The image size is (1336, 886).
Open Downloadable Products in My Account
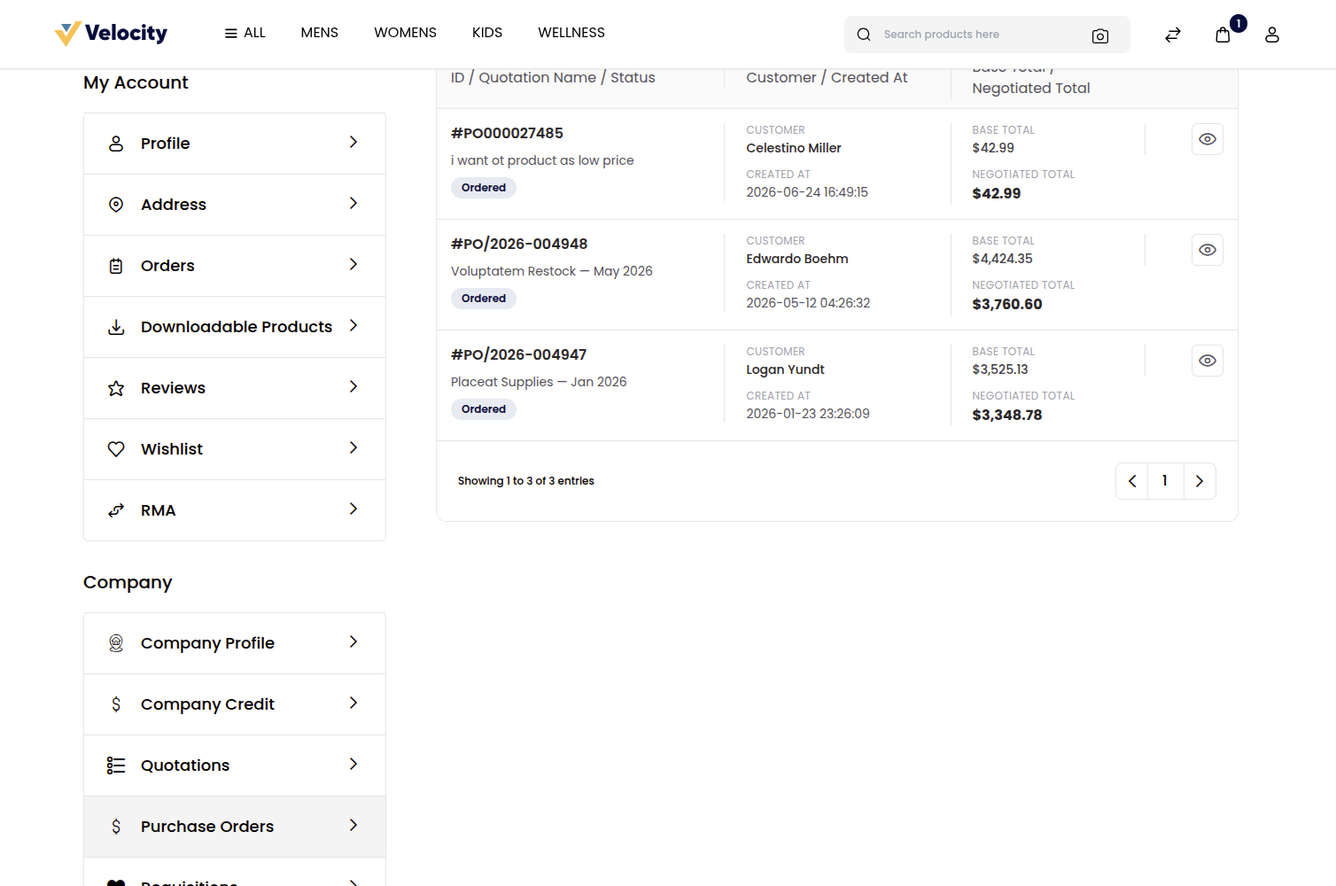point(235,327)
